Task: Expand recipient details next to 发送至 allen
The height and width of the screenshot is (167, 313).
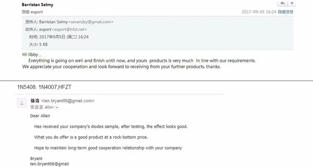Action: [x=57, y=107]
